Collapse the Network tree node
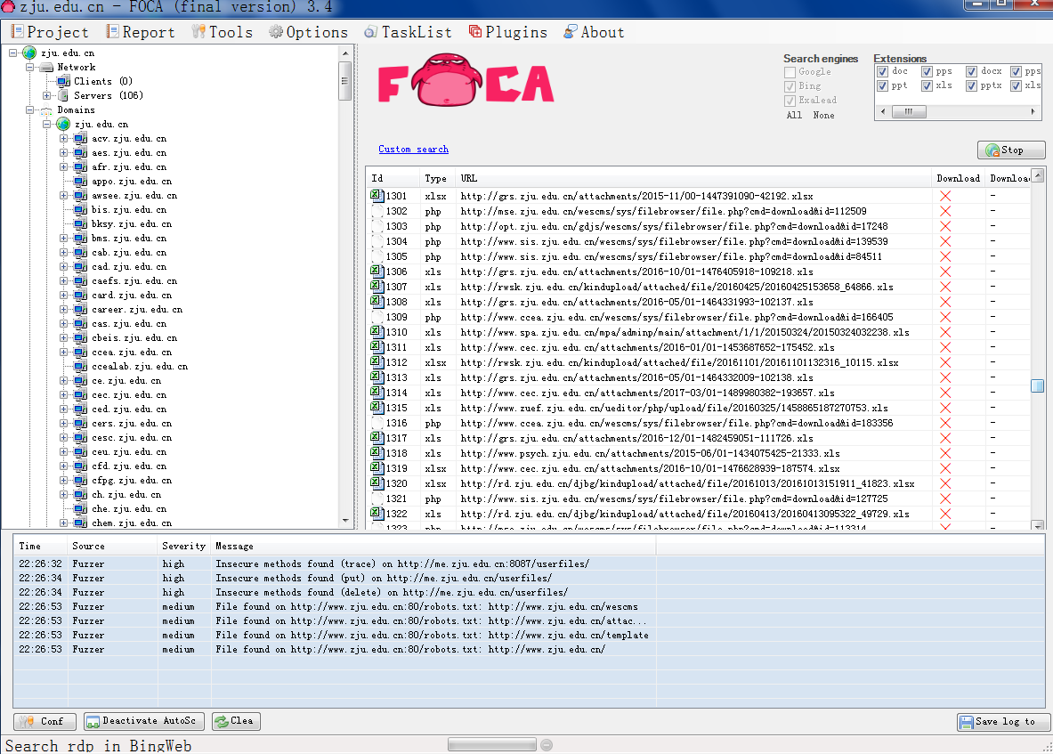The image size is (1053, 754). (x=29, y=67)
